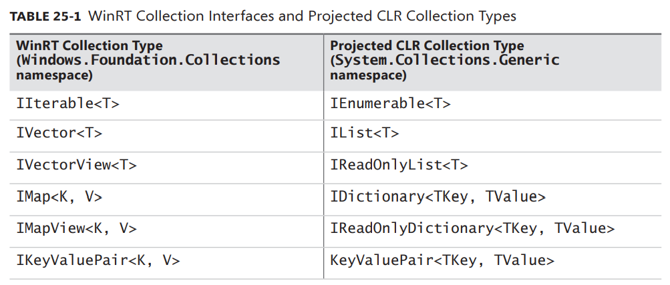The width and height of the screenshot is (670, 285).
Task: Click the IList<T> cell
Action: (x=364, y=133)
